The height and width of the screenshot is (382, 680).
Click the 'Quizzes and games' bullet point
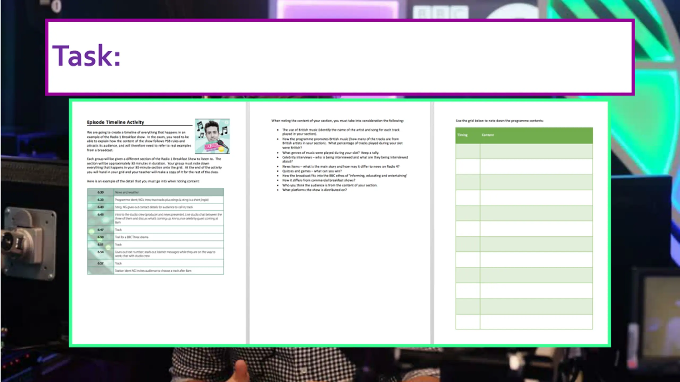(x=312, y=171)
